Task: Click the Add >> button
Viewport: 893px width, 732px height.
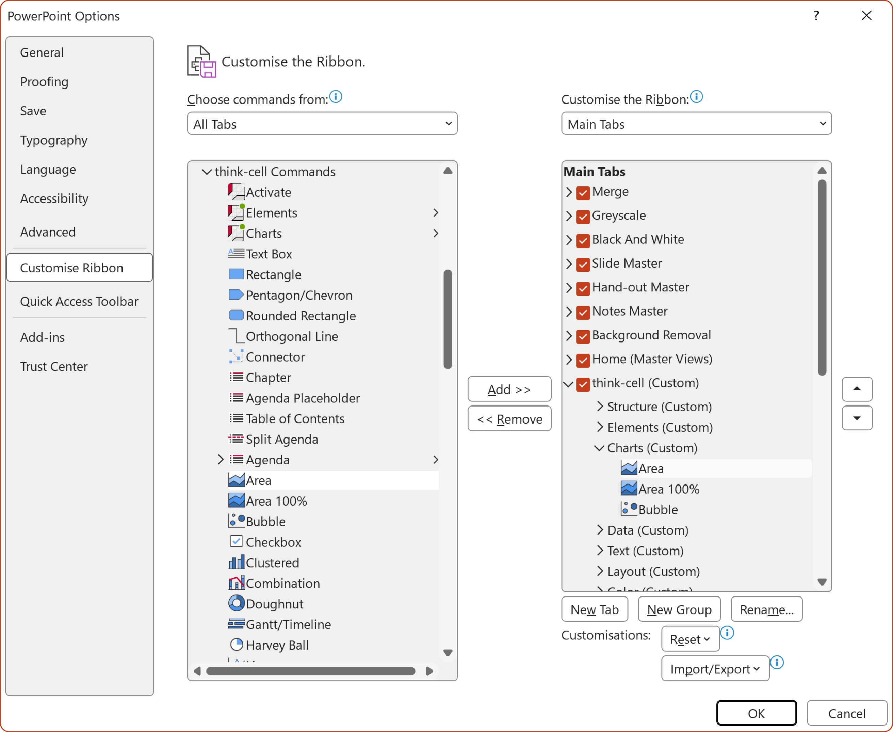Action: coord(509,389)
